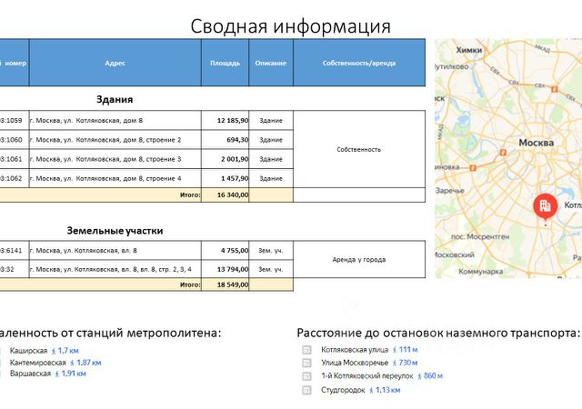Click bus stop icon beside Студгородок

[306, 390]
